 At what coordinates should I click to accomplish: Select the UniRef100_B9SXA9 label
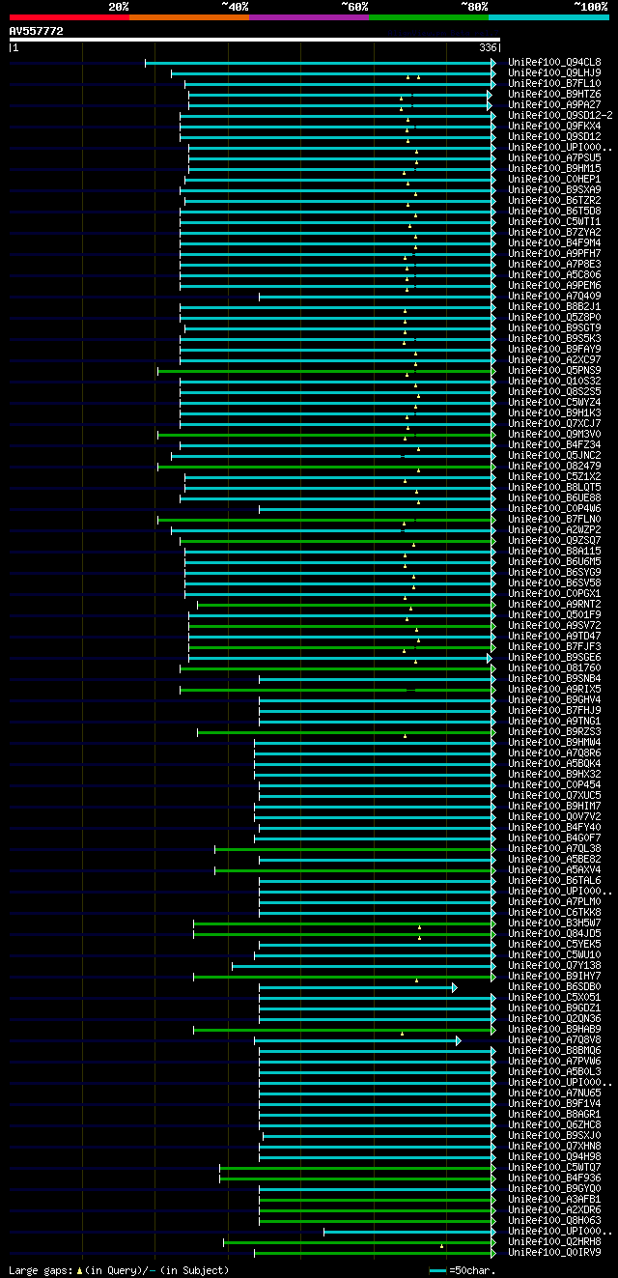[554, 190]
